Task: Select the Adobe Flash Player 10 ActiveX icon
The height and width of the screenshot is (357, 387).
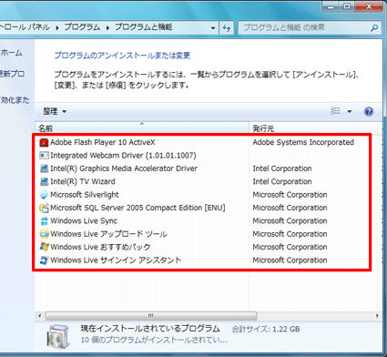Action: tap(44, 142)
